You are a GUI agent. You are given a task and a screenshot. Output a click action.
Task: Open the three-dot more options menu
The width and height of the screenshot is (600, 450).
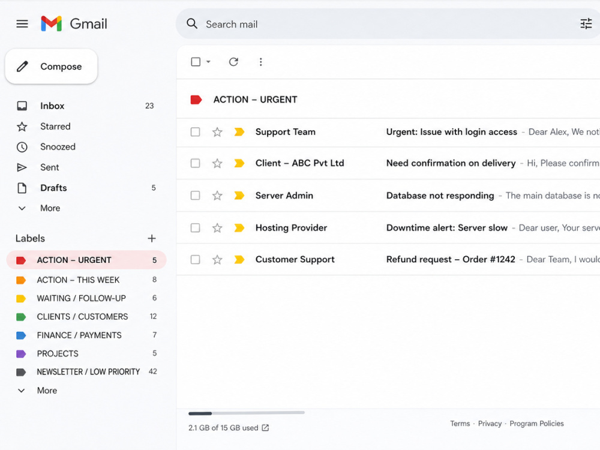tap(260, 62)
